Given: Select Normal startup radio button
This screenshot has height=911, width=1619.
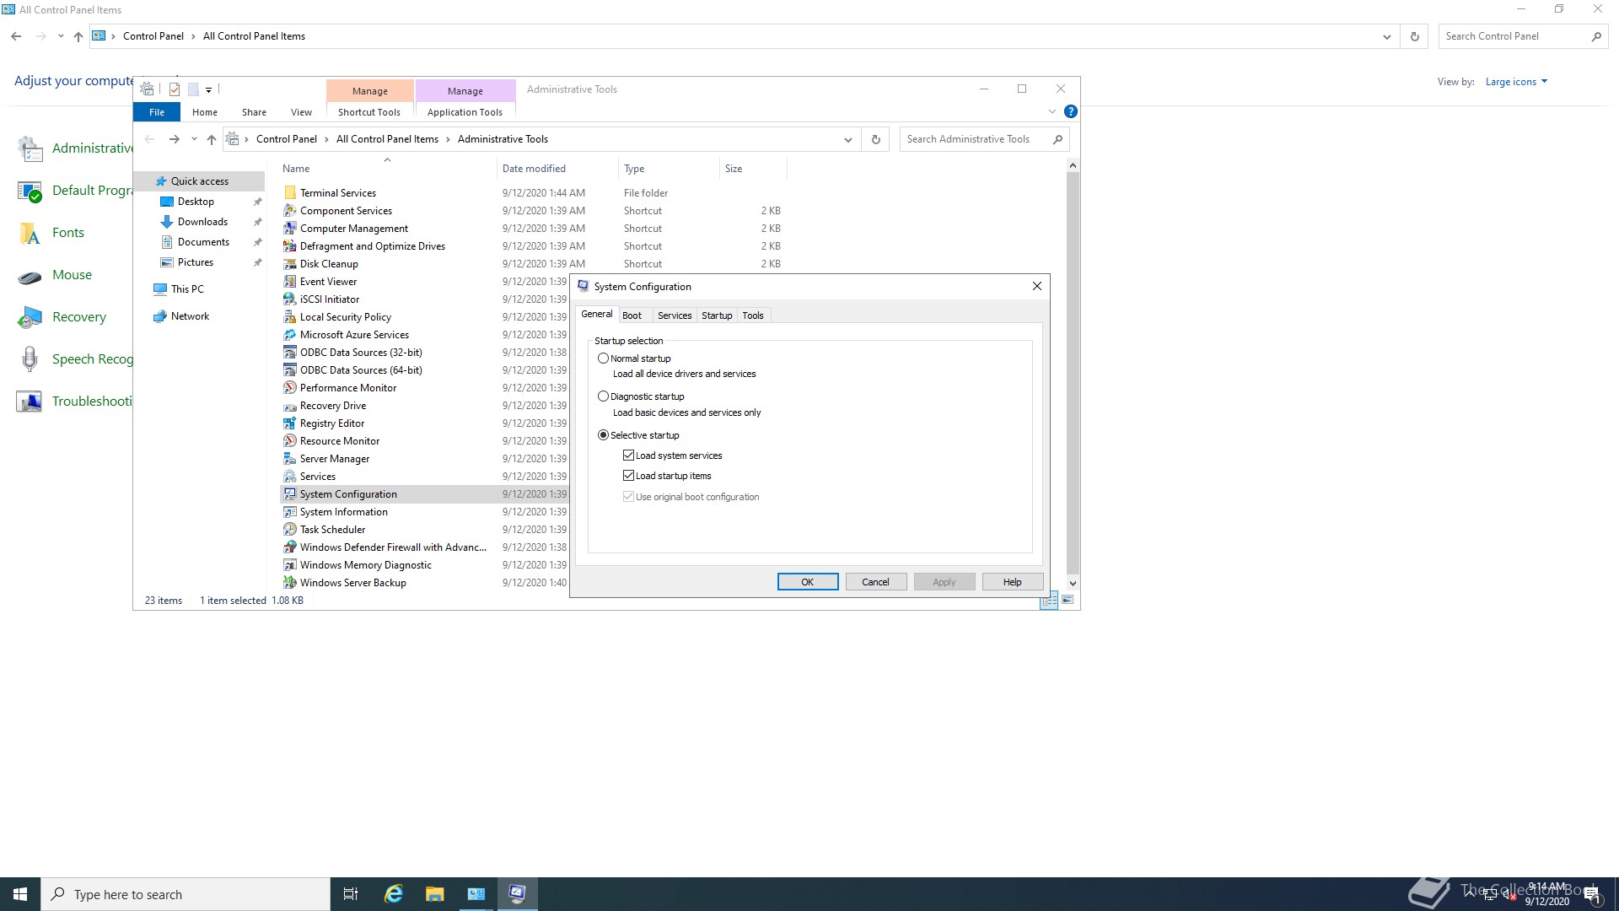Looking at the screenshot, I should (x=603, y=358).
